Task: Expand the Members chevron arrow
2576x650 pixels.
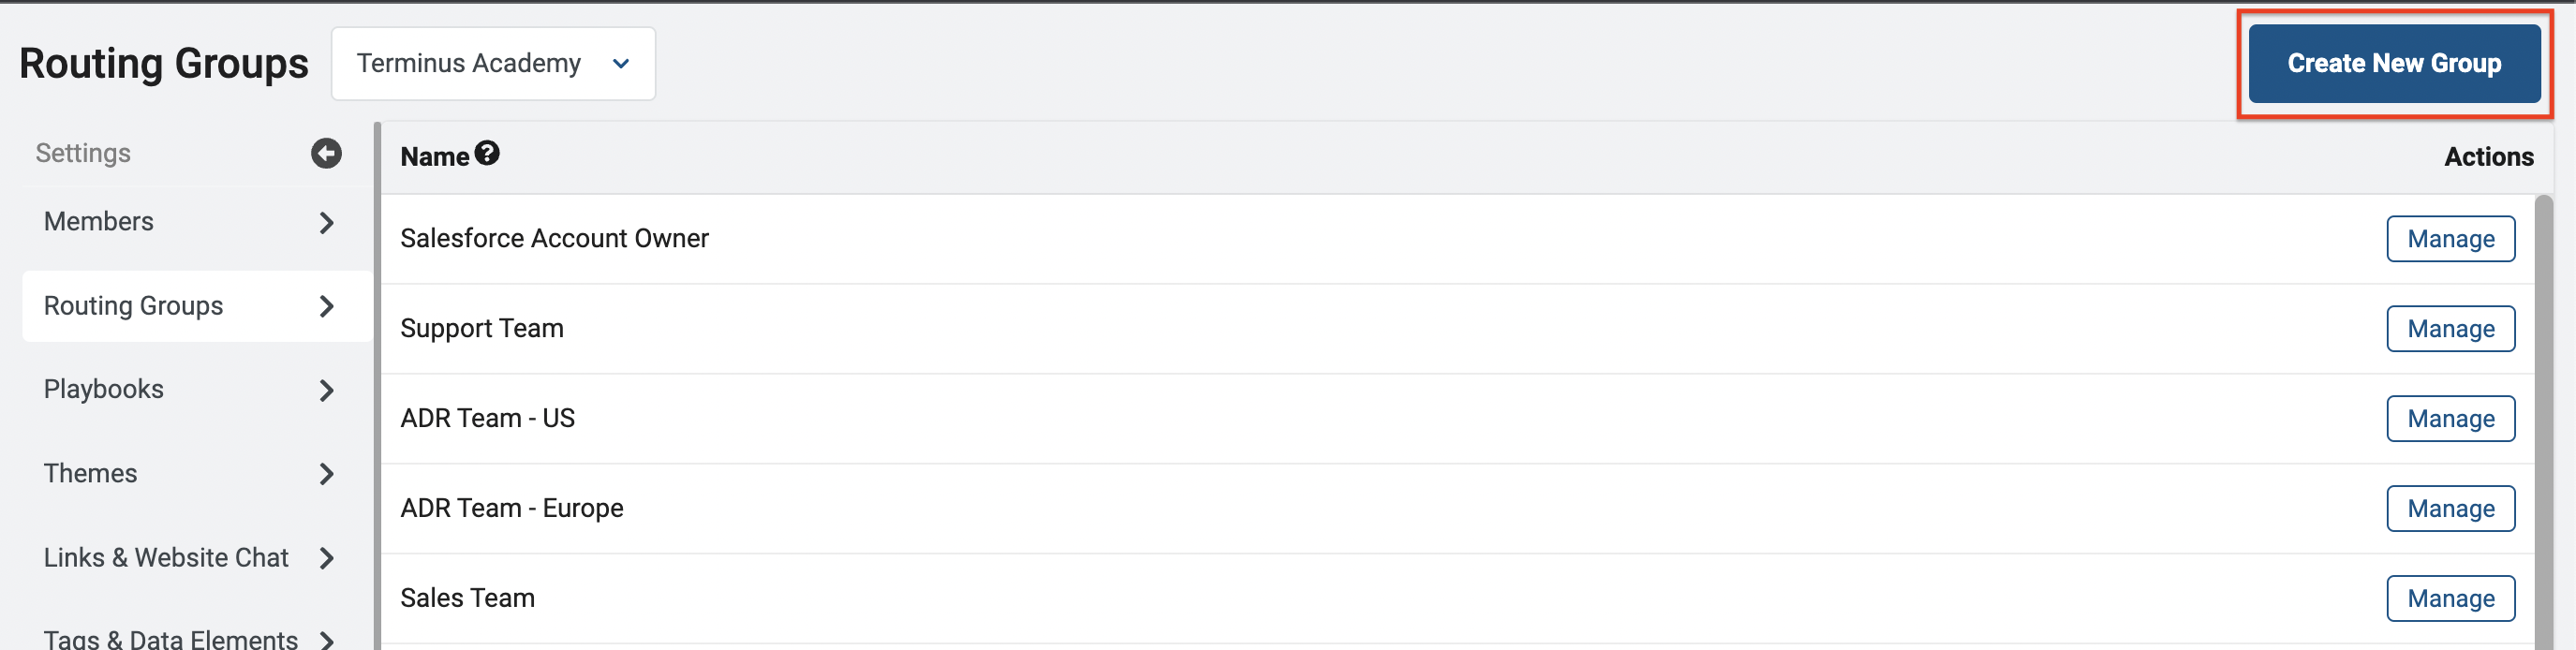Action: pos(327,222)
